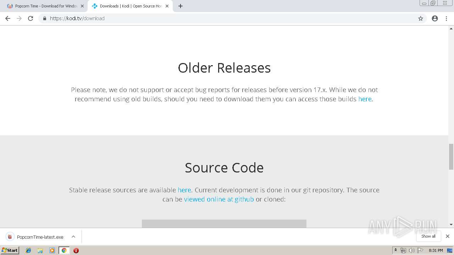Viewport: 454px width, 255px height.
Task: Open the Action Center flag icon
Action: (x=420, y=250)
